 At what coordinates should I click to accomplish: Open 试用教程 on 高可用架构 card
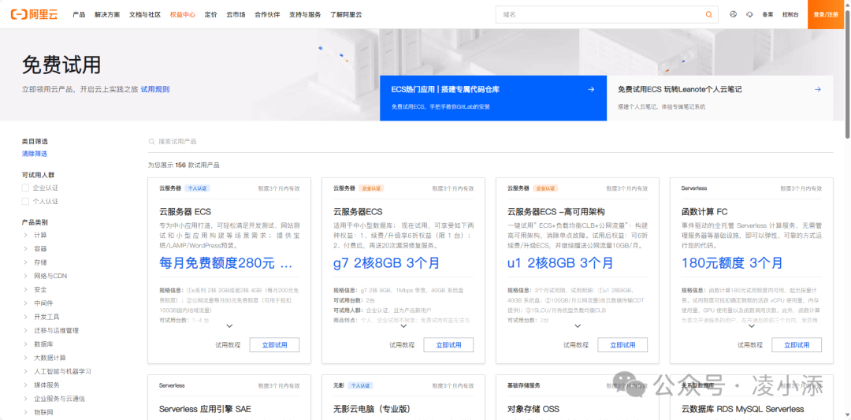576,344
